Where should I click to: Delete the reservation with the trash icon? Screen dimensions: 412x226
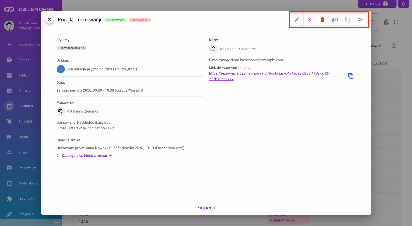[x=322, y=20]
